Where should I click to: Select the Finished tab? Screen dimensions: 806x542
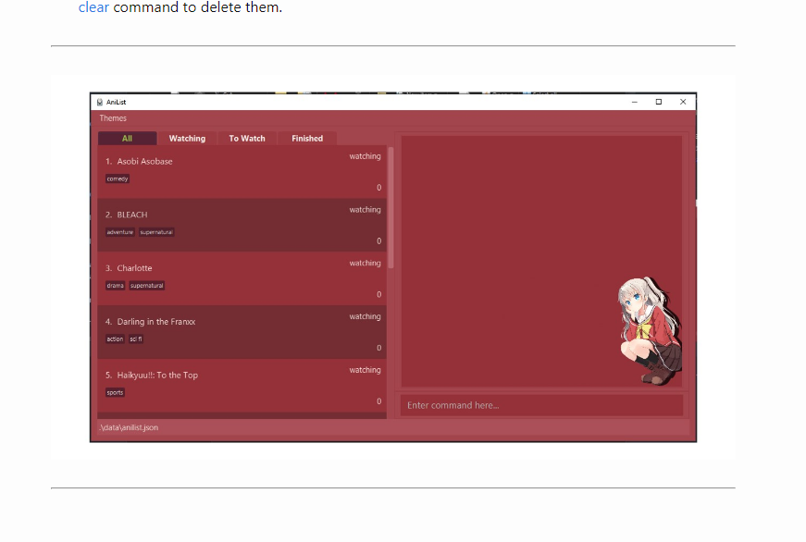click(x=307, y=138)
